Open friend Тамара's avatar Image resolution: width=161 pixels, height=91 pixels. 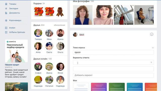[x=38, y=33]
